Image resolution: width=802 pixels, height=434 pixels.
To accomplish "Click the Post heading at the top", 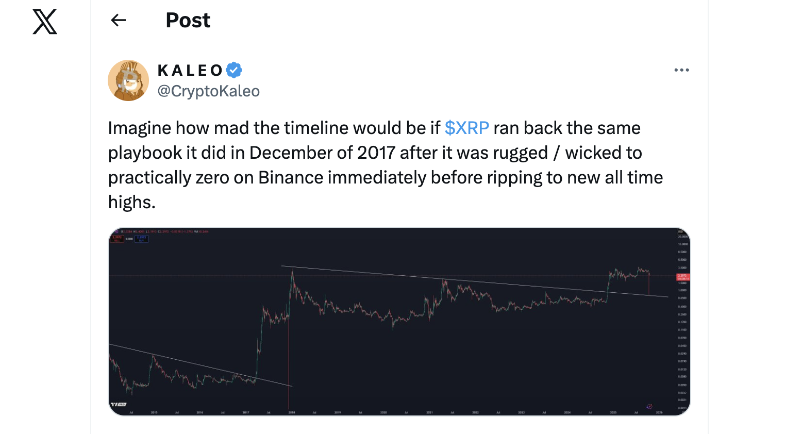I will pyautogui.click(x=188, y=20).
